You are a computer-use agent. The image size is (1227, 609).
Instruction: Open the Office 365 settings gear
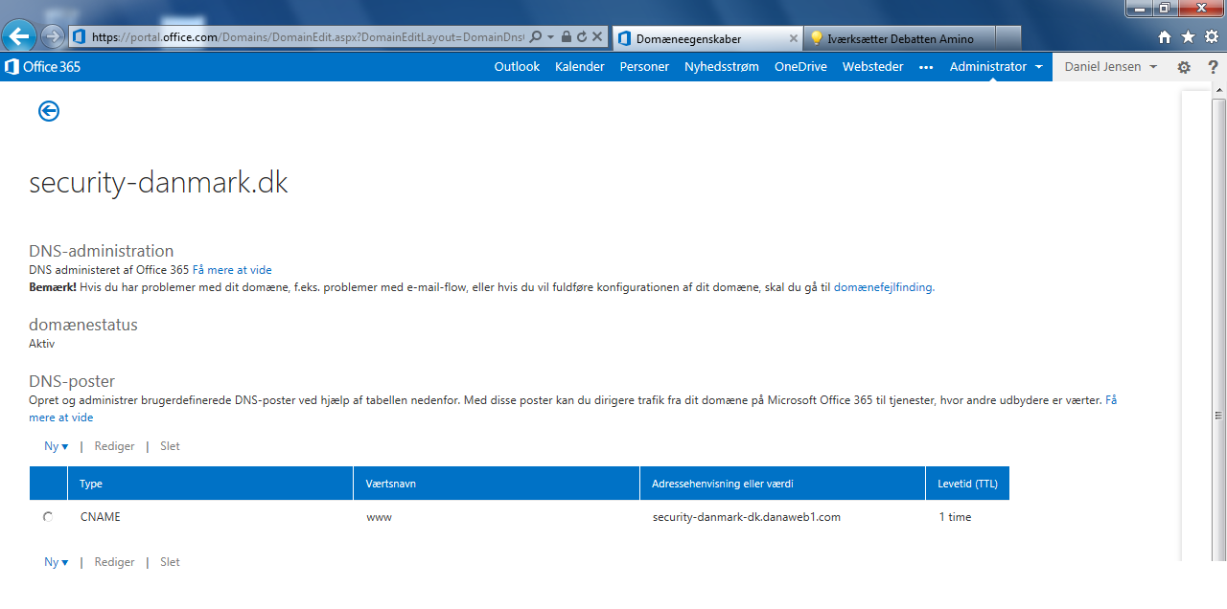coord(1184,67)
